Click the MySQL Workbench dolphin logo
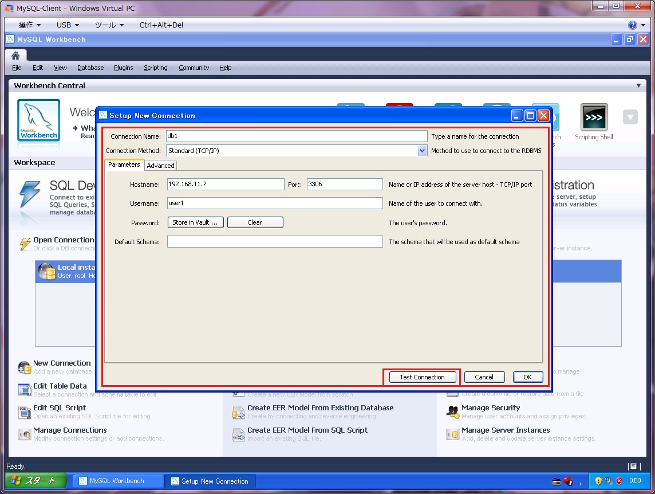Viewport: 655px width, 494px height. click(x=38, y=120)
